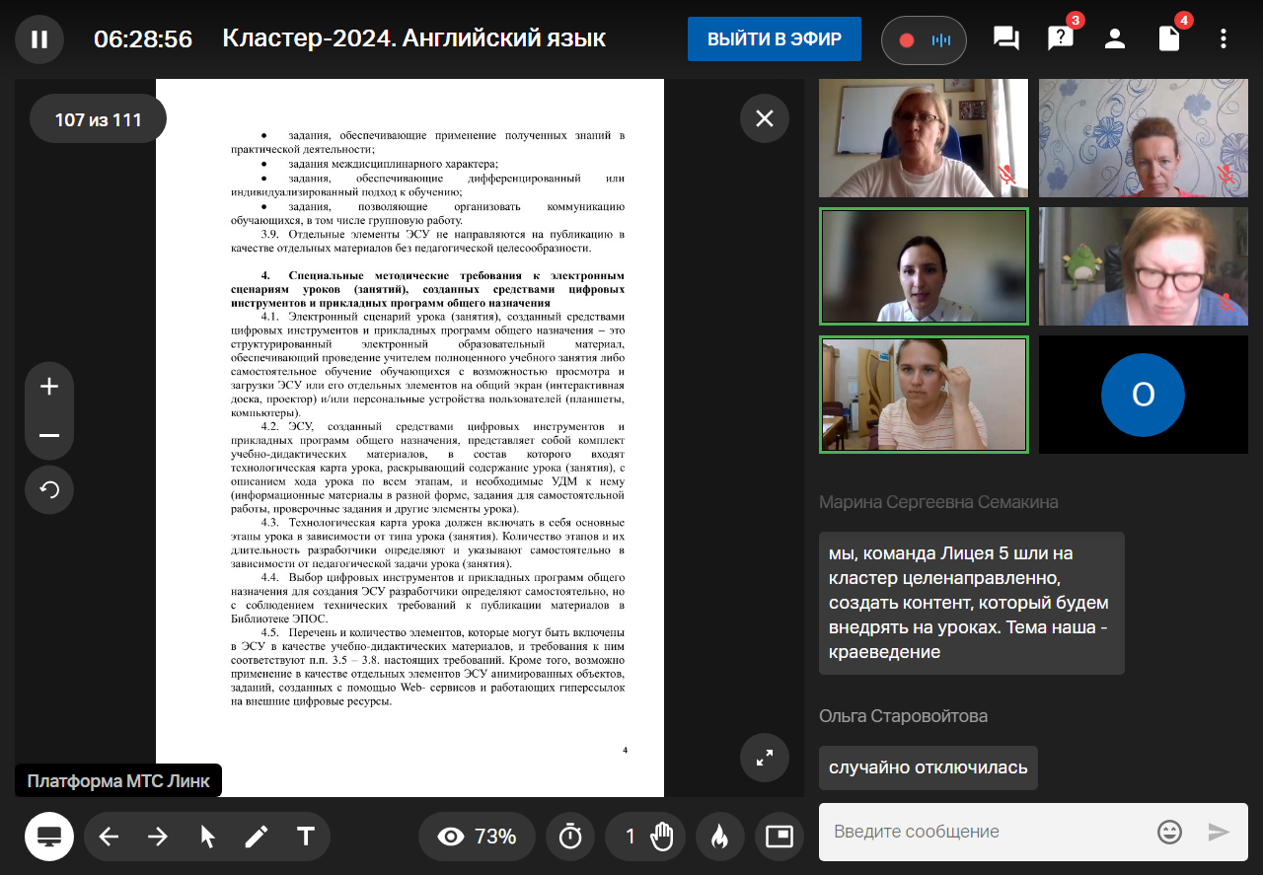1263x875 pixels.
Task: Show the participants list icon
Action: [1115, 39]
